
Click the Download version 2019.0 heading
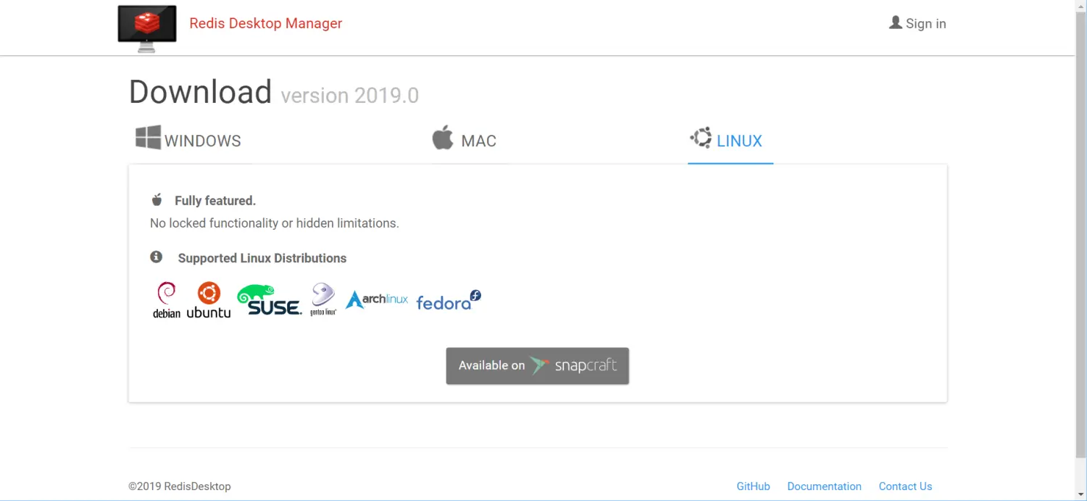tap(274, 93)
